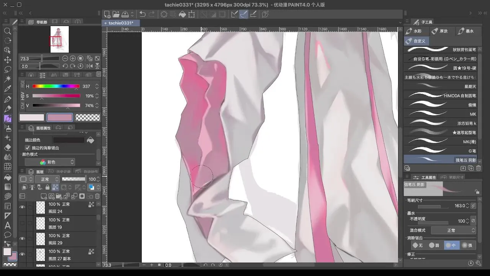Viewport: 490px width, 276px height.
Task: Toggle lock transparent pixels icon
Action: coord(55,187)
